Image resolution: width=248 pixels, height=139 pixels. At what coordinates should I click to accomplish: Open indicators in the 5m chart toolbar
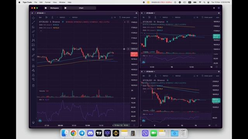pyautogui.click(x=52, y=17)
